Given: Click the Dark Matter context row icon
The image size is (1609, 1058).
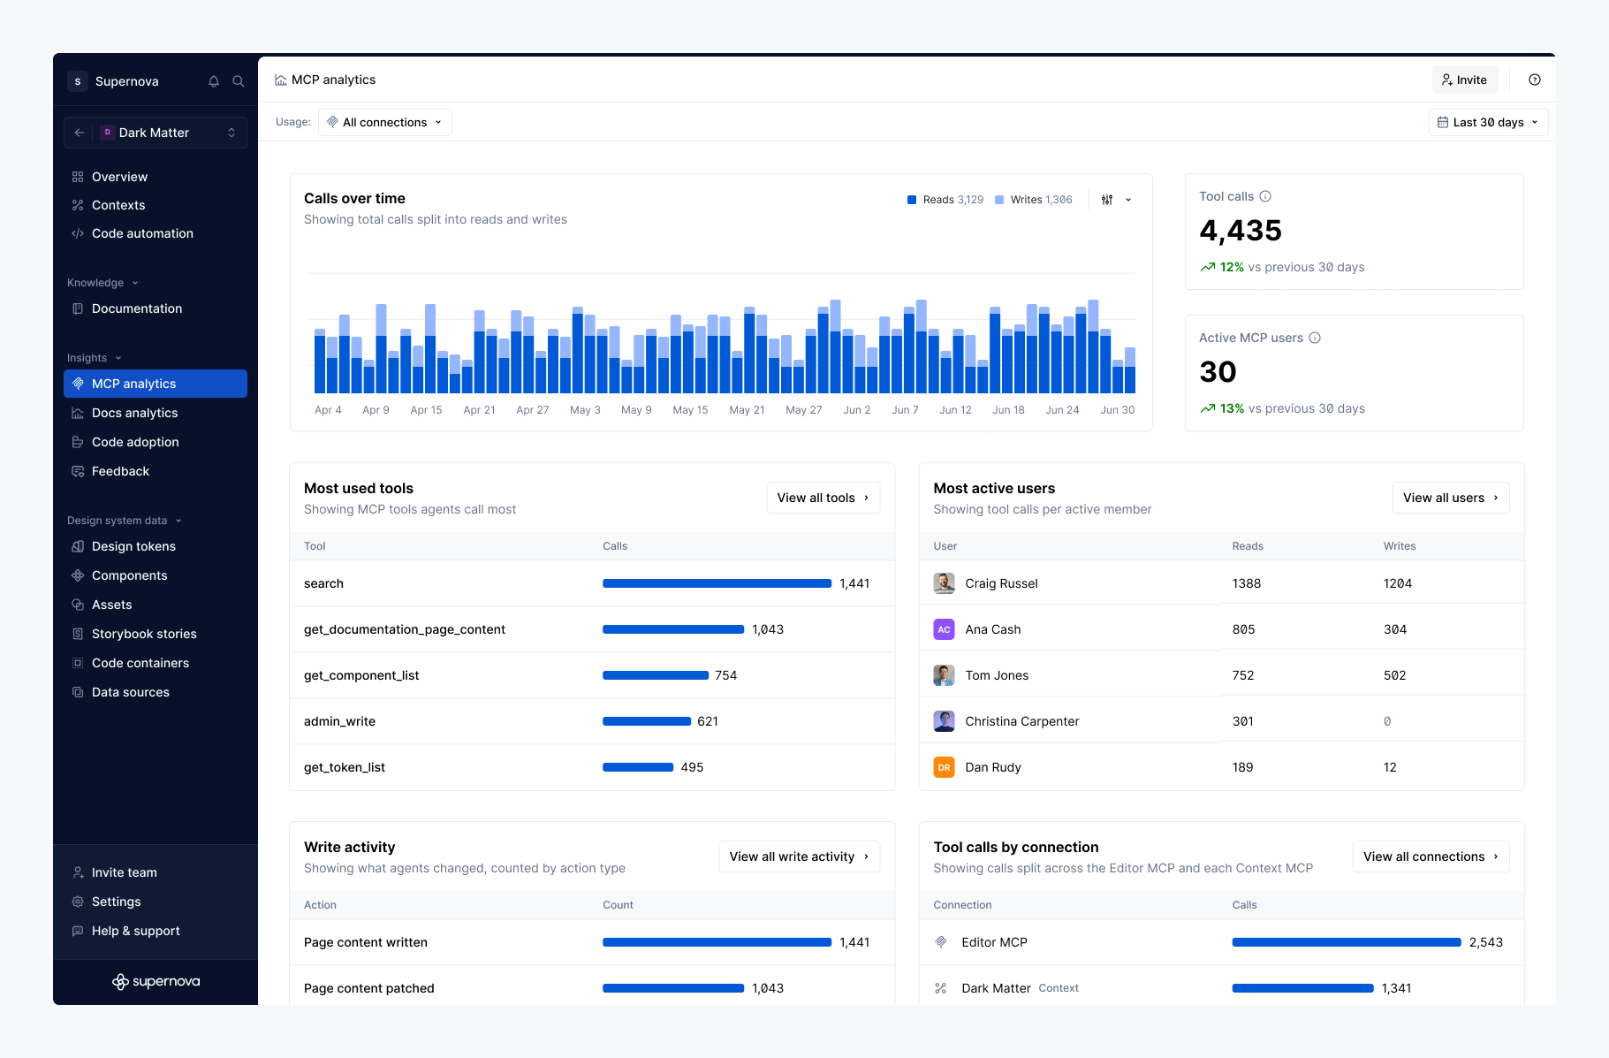Looking at the screenshot, I should [941, 988].
